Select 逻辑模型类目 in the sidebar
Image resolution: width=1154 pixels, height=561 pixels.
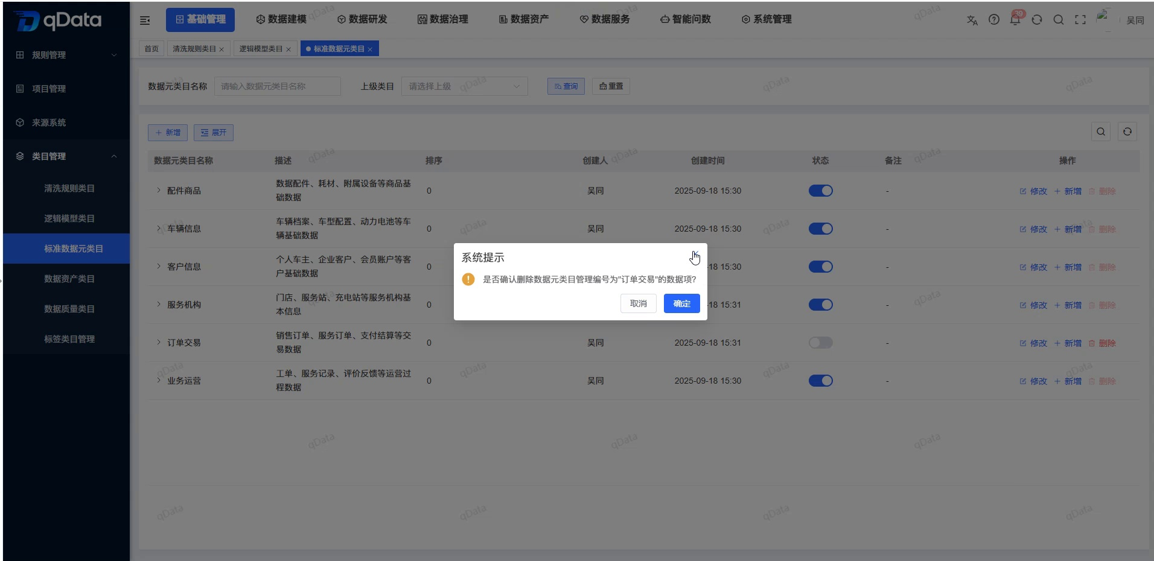coord(66,218)
